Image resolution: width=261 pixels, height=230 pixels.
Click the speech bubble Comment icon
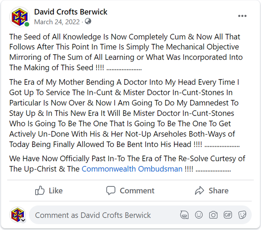pos(111,190)
